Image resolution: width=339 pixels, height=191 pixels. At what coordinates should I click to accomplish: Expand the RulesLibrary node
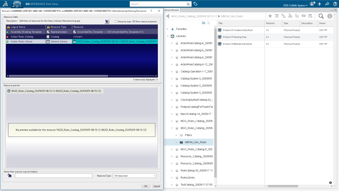(172, 178)
